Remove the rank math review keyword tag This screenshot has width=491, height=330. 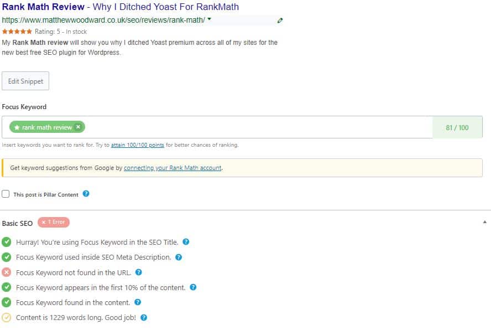(x=79, y=127)
